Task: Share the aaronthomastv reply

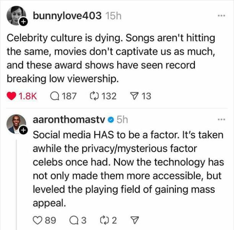Action: coord(134,220)
